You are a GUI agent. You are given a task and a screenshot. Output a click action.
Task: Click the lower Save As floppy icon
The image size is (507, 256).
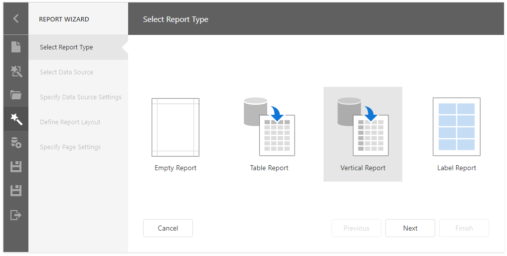click(x=16, y=191)
